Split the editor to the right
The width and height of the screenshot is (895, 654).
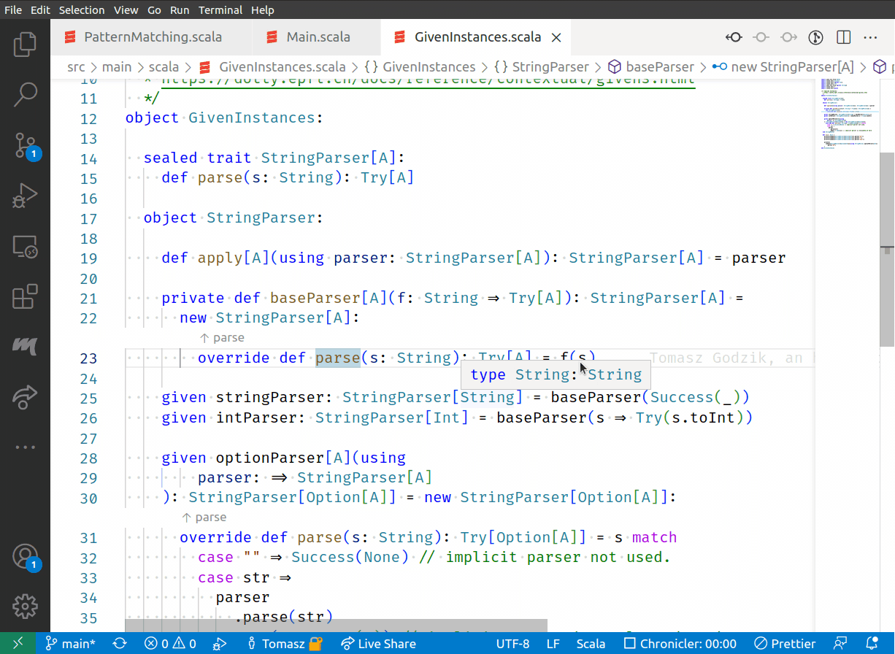(x=843, y=36)
